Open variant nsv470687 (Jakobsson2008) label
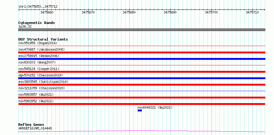Viewport: 274px width, 135px height. click(42, 49)
